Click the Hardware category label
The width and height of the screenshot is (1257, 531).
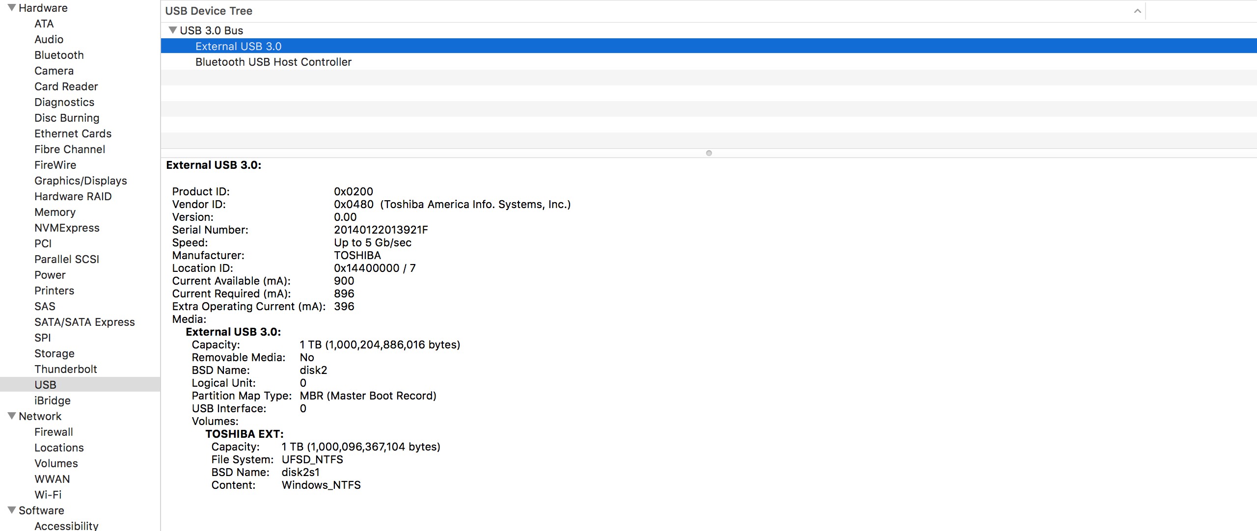pyautogui.click(x=43, y=8)
